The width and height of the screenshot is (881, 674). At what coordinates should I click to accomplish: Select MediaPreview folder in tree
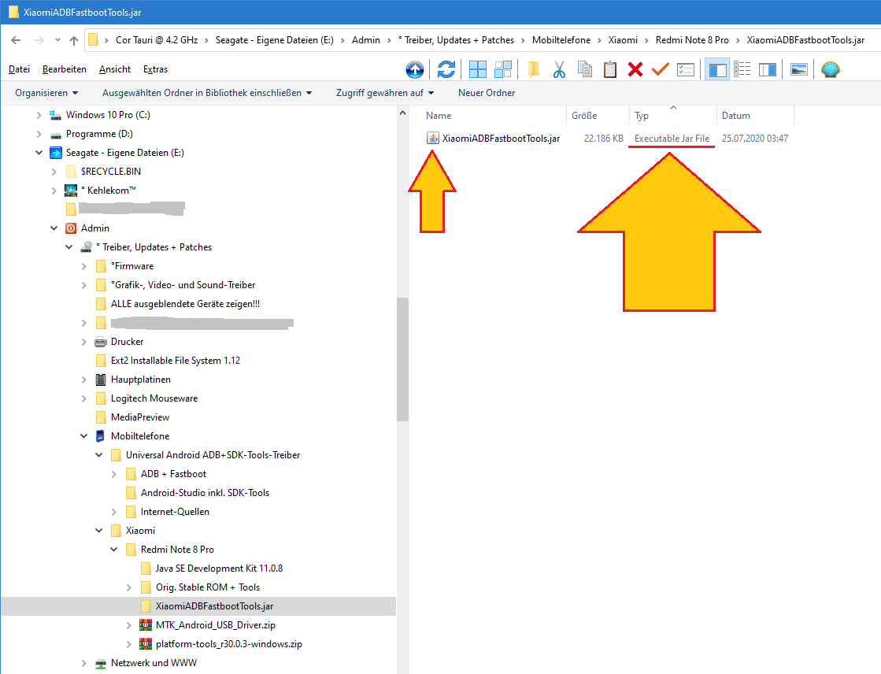coord(140,417)
